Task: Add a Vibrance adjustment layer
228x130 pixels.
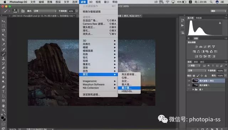Action: [214, 47]
